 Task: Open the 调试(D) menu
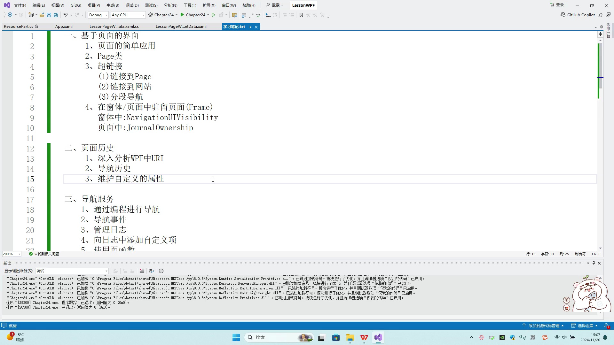[x=132, y=5]
